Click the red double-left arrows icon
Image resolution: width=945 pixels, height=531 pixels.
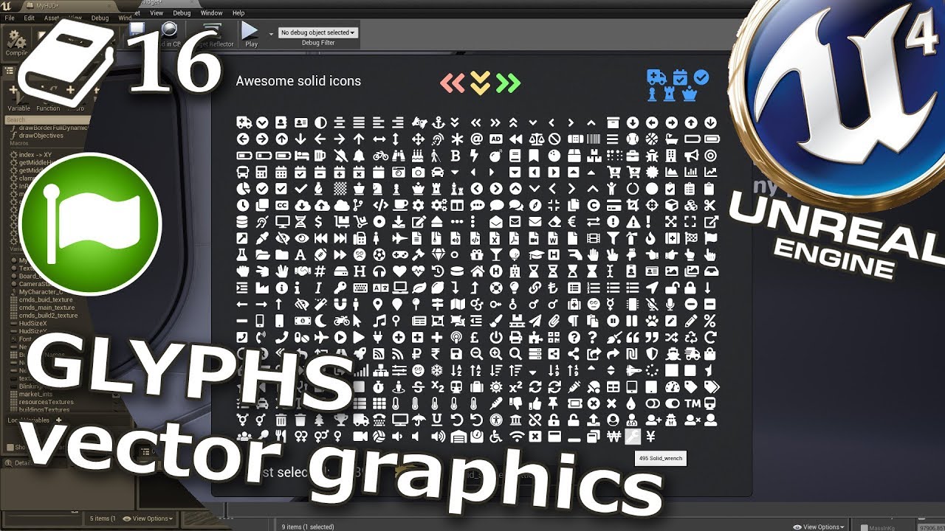pos(453,82)
